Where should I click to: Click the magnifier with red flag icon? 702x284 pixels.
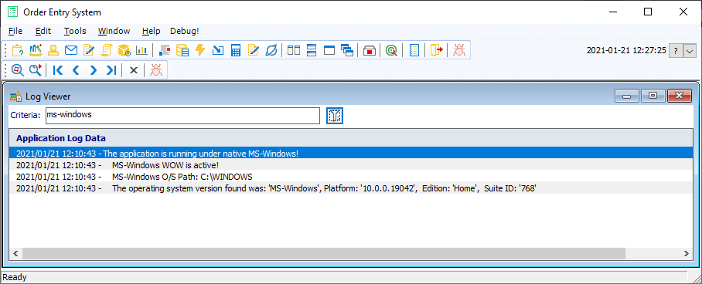pyautogui.click(x=36, y=69)
